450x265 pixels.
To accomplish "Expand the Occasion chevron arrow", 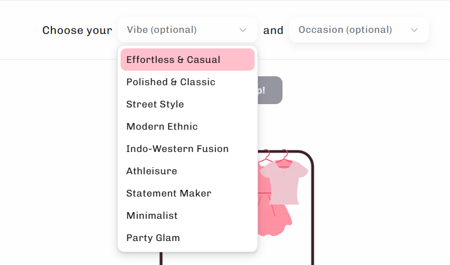I will click(x=414, y=30).
